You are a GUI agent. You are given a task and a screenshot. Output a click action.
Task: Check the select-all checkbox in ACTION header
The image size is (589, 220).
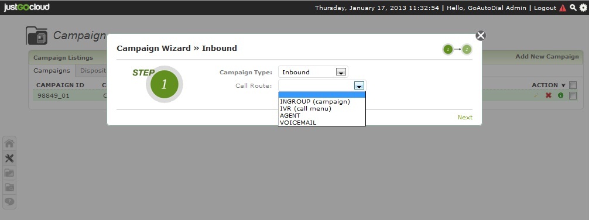coord(573,85)
